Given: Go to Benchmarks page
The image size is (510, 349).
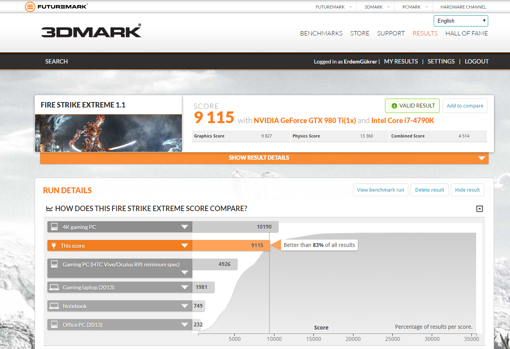Looking at the screenshot, I should point(321,33).
